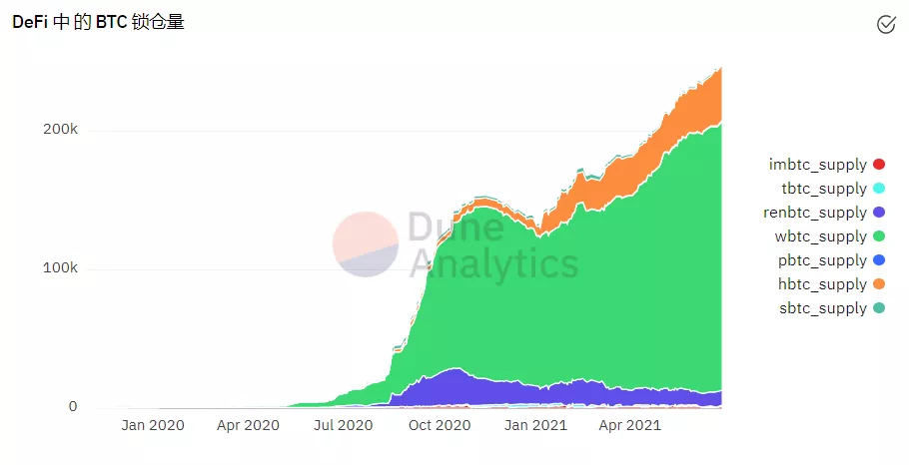Click the sbtc_supply teal legend dot
This screenshot has height=465, width=909.
pyautogui.click(x=879, y=308)
